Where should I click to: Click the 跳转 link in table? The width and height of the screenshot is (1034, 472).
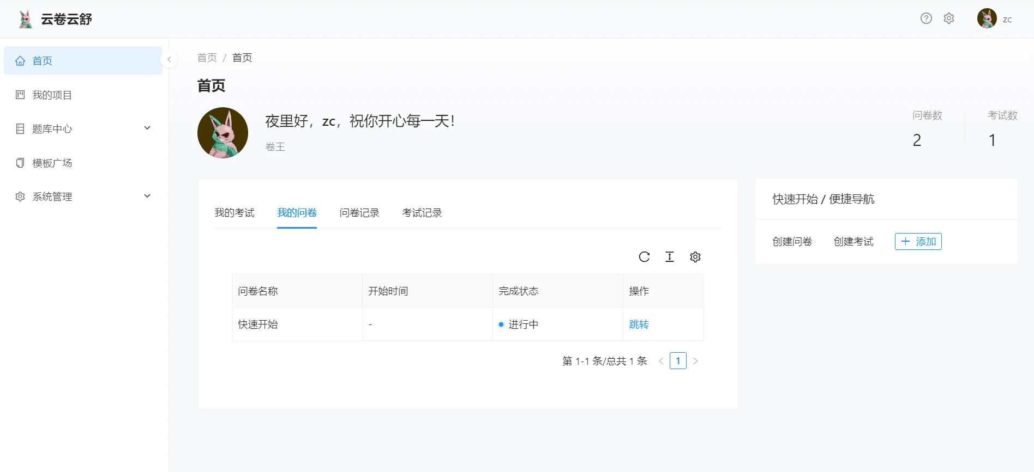coord(639,324)
